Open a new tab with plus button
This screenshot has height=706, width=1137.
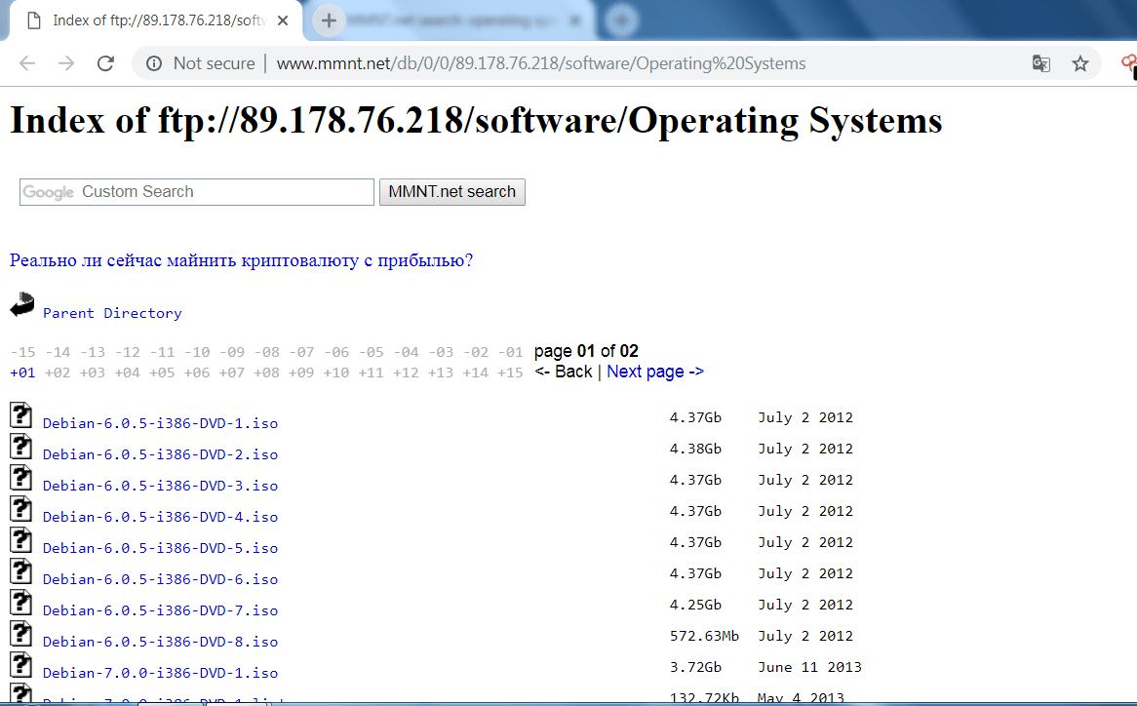click(x=330, y=20)
